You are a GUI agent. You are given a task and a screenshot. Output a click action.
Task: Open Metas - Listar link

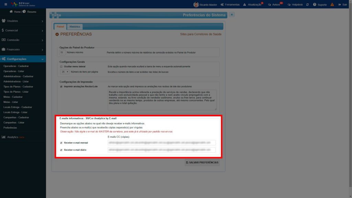11,102
